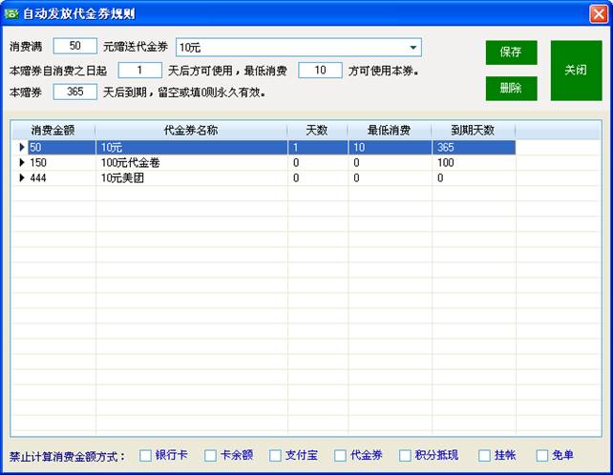Click the 代金券名称 column header
Image resolution: width=613 pixels, height=475 pixels.
(191, 131)
